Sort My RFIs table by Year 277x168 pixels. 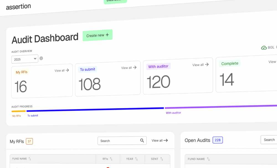pos(132,159)
